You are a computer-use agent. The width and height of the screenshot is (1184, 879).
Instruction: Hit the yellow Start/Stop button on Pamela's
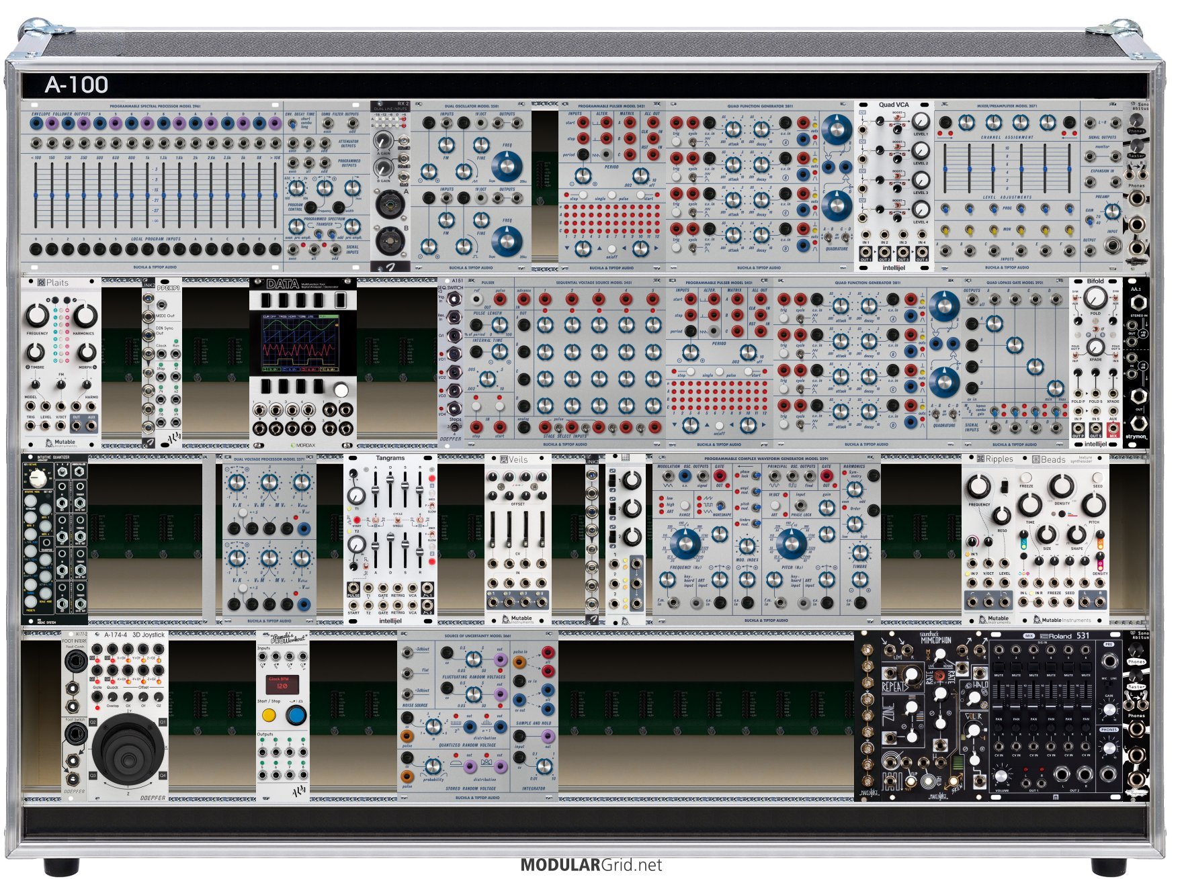point(269,715)
